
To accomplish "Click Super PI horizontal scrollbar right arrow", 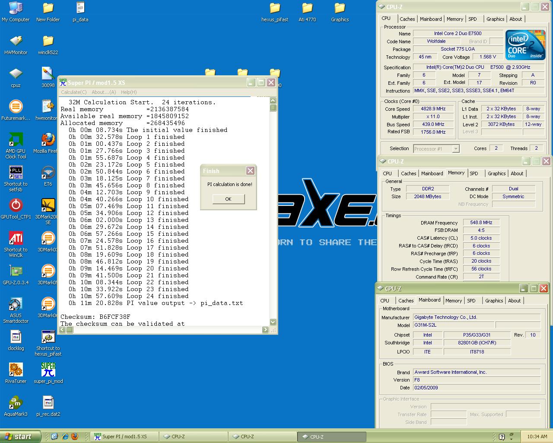I will pos(265,330).
